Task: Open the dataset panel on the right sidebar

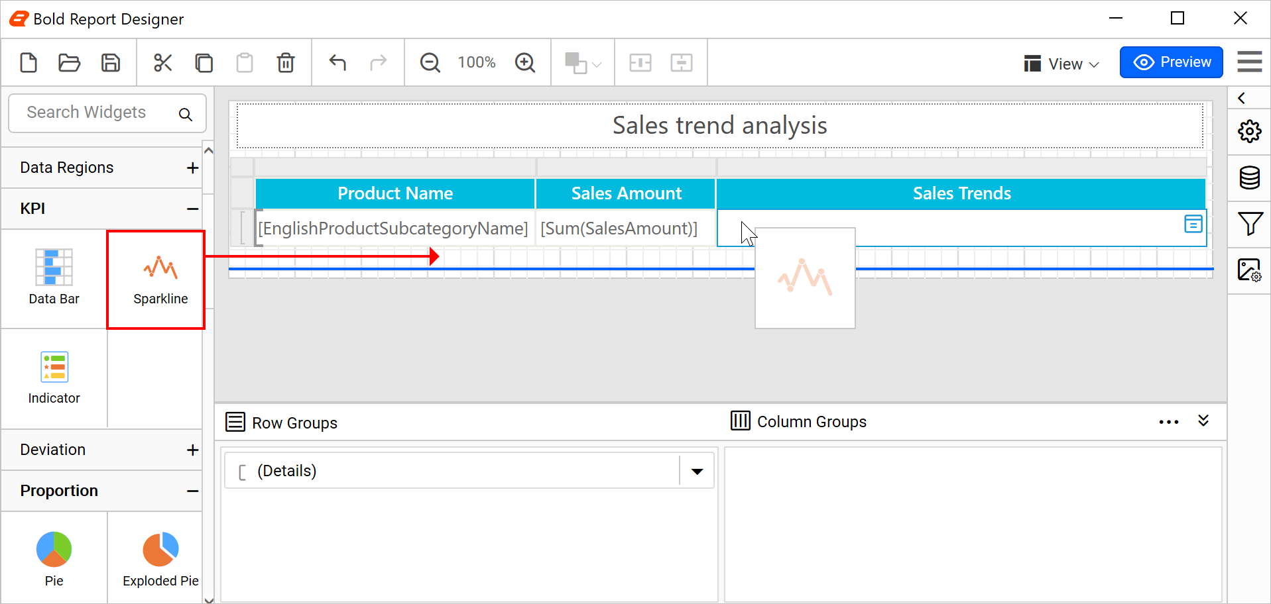Action: click(x=1250, y=177)
